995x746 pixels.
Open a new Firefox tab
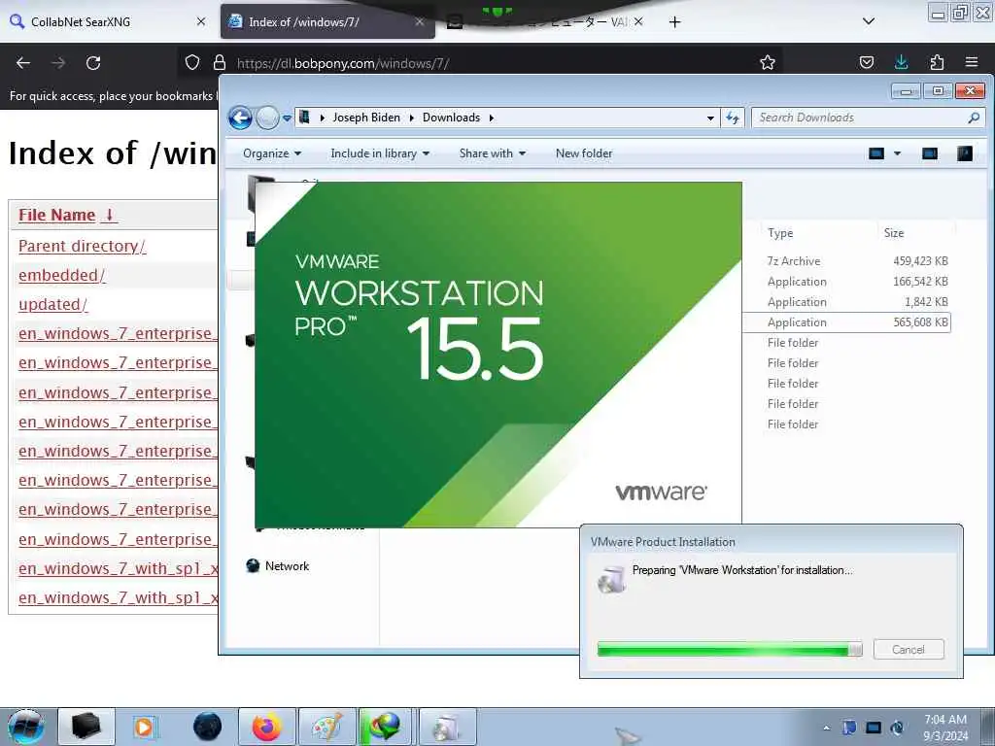coord(674,22)
